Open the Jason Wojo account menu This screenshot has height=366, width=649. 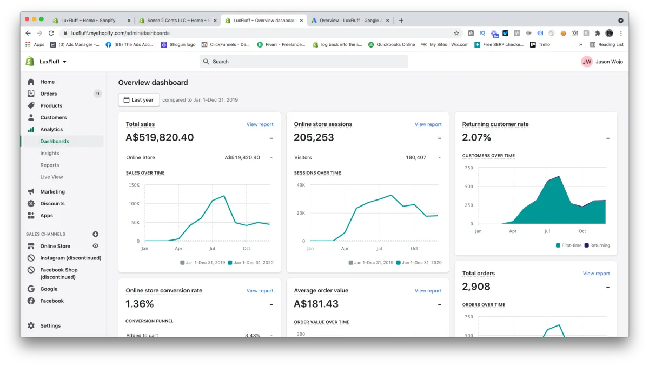click(602, 62)
